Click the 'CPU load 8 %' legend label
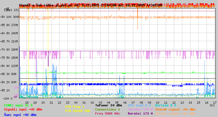218x117 pixels. [x=139, y=105]
